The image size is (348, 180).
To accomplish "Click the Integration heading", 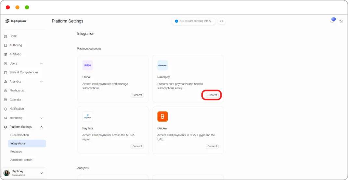I will click(86, 34).
